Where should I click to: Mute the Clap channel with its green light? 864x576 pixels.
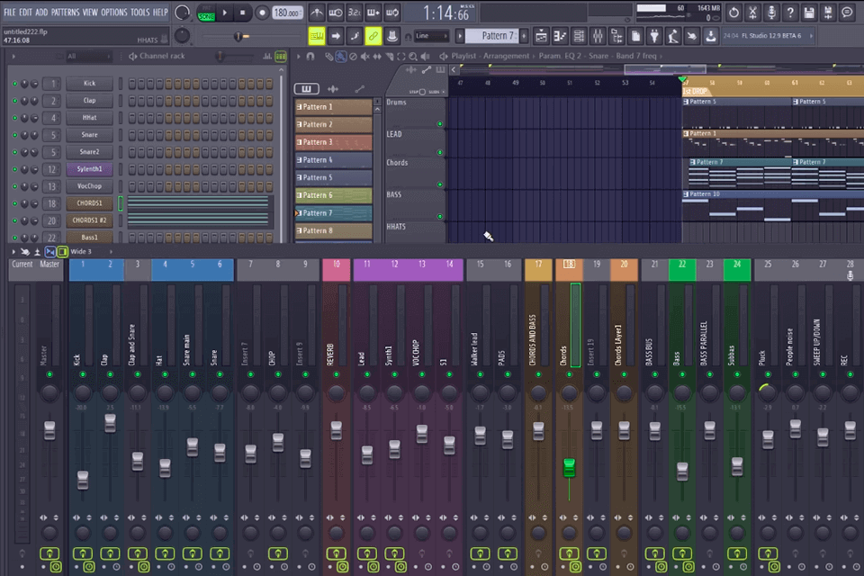(x=16, y=100)
